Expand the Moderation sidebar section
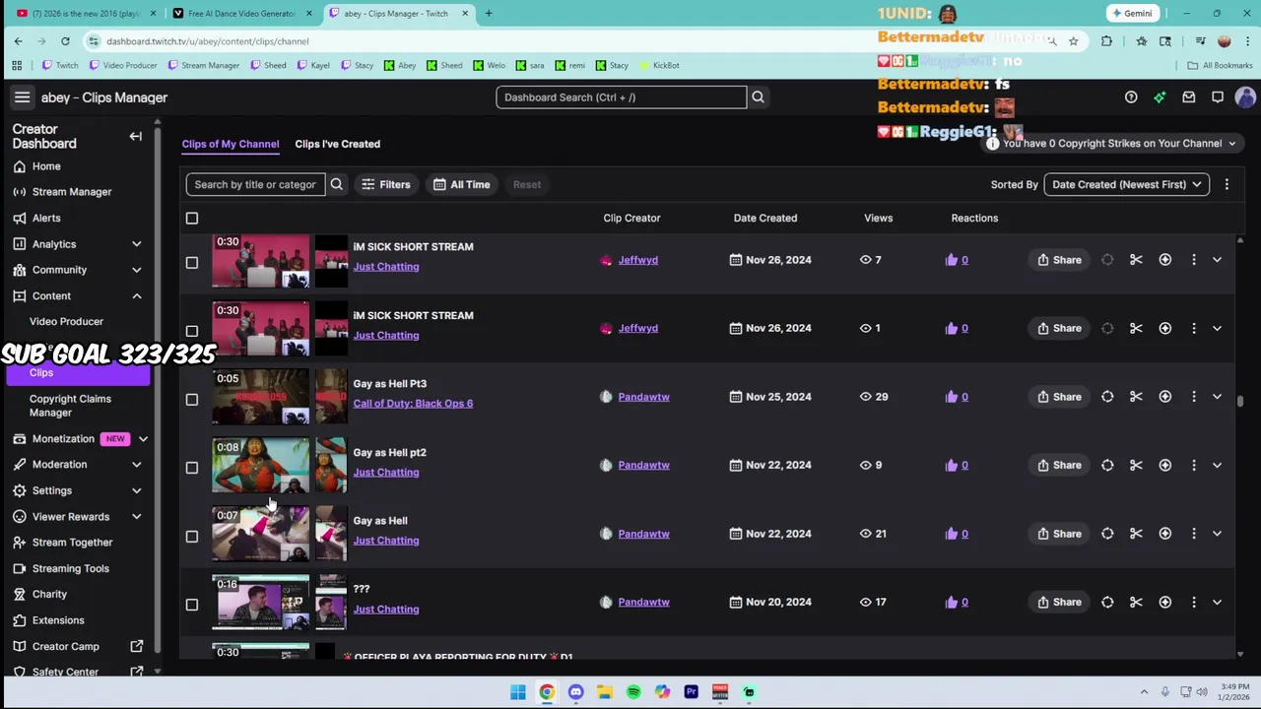The width and height of the screenshot is (1261, 709). pos(137,465)
